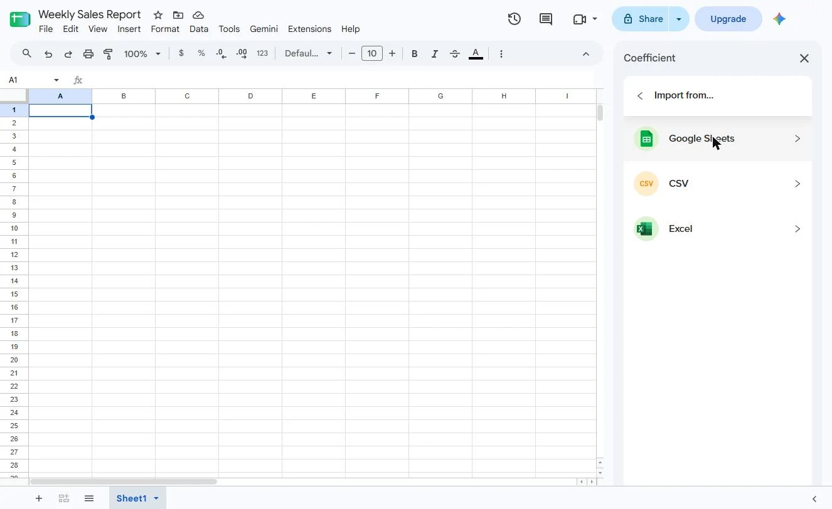Redo the last action
The width and height of the screenshot is (832, 509).
(68, 54)
